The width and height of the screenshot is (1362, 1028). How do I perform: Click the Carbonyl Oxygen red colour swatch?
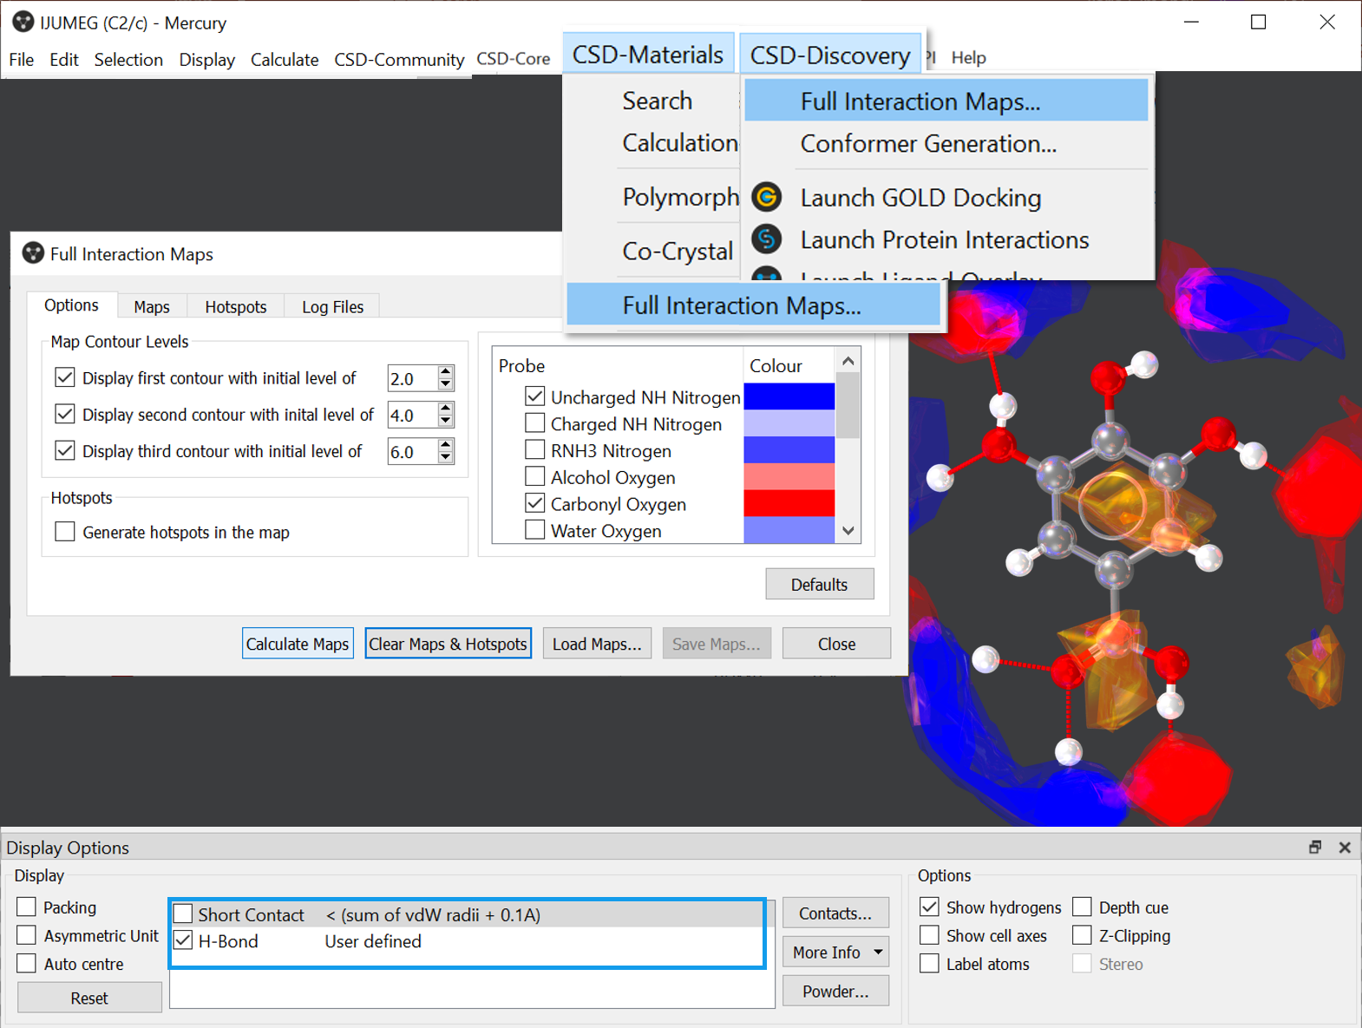tap(789, 503)
